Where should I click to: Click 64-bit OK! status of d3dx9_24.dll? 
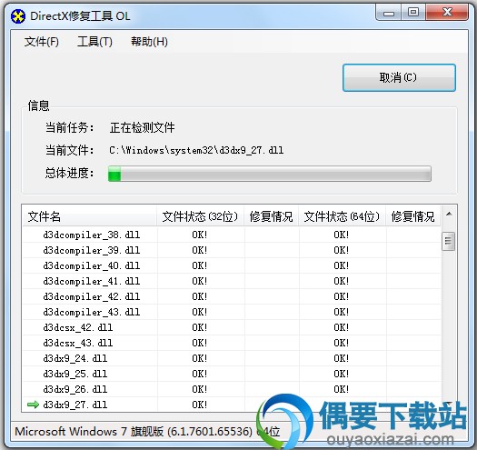341,358
